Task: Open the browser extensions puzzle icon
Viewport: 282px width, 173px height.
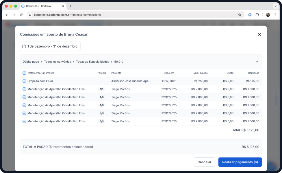Action: tap(257, 15)
